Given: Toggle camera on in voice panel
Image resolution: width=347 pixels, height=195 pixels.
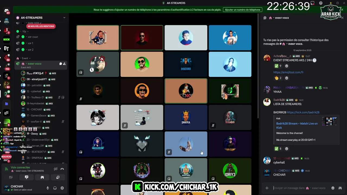Looking at the screenshot, I should tap(11, 177).
